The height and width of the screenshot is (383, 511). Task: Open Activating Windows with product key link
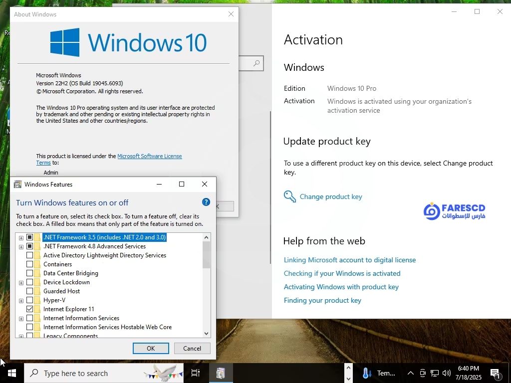(x=341, y=287)
